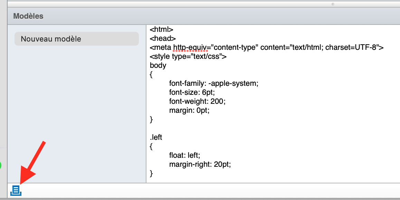The image size is (400, 200).
Task: Click empty area below Nouveau modèle
Action: 76,111
